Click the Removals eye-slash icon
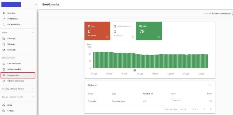This screenshot has width=233, height=115. [x=4, y=50]
